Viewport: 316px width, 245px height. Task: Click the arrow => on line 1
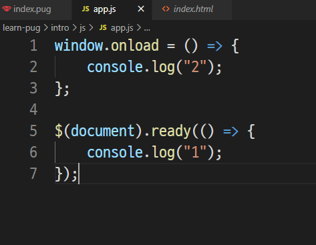point(214,46)
